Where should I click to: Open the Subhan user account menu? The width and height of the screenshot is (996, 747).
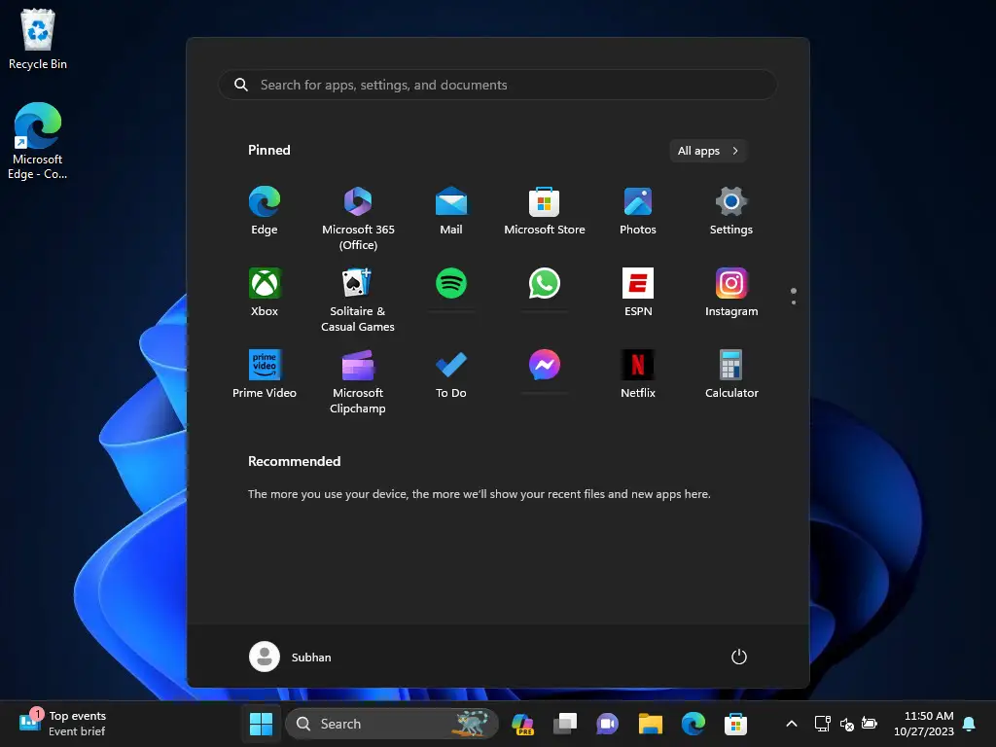tap(290, 657)
